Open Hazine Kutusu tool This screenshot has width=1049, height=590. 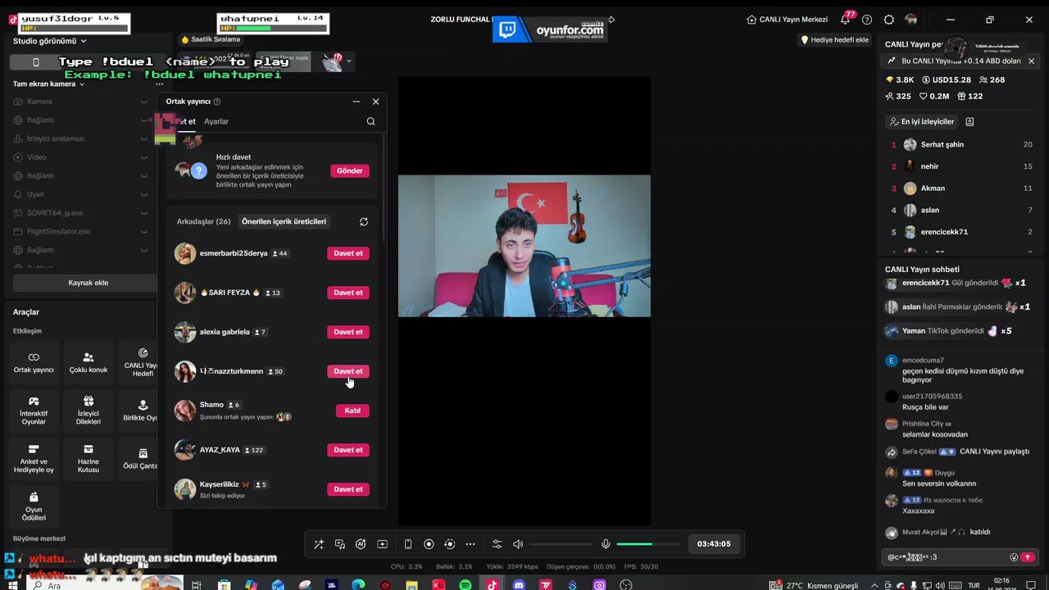89,459
